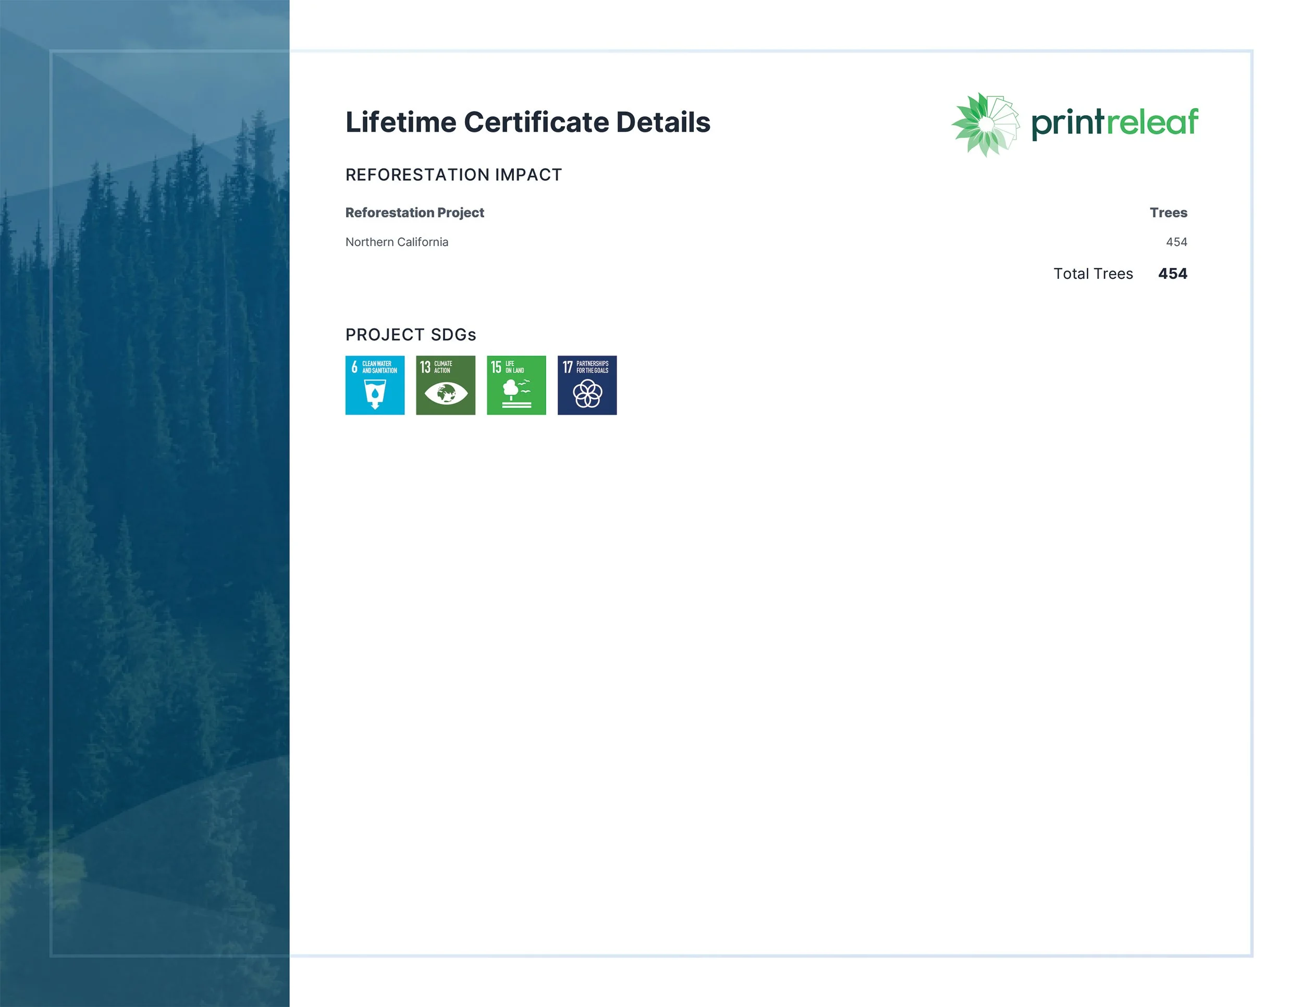Click the Total Trees label
This screenshot has width=1303, height=1007.
(1092, 274)
